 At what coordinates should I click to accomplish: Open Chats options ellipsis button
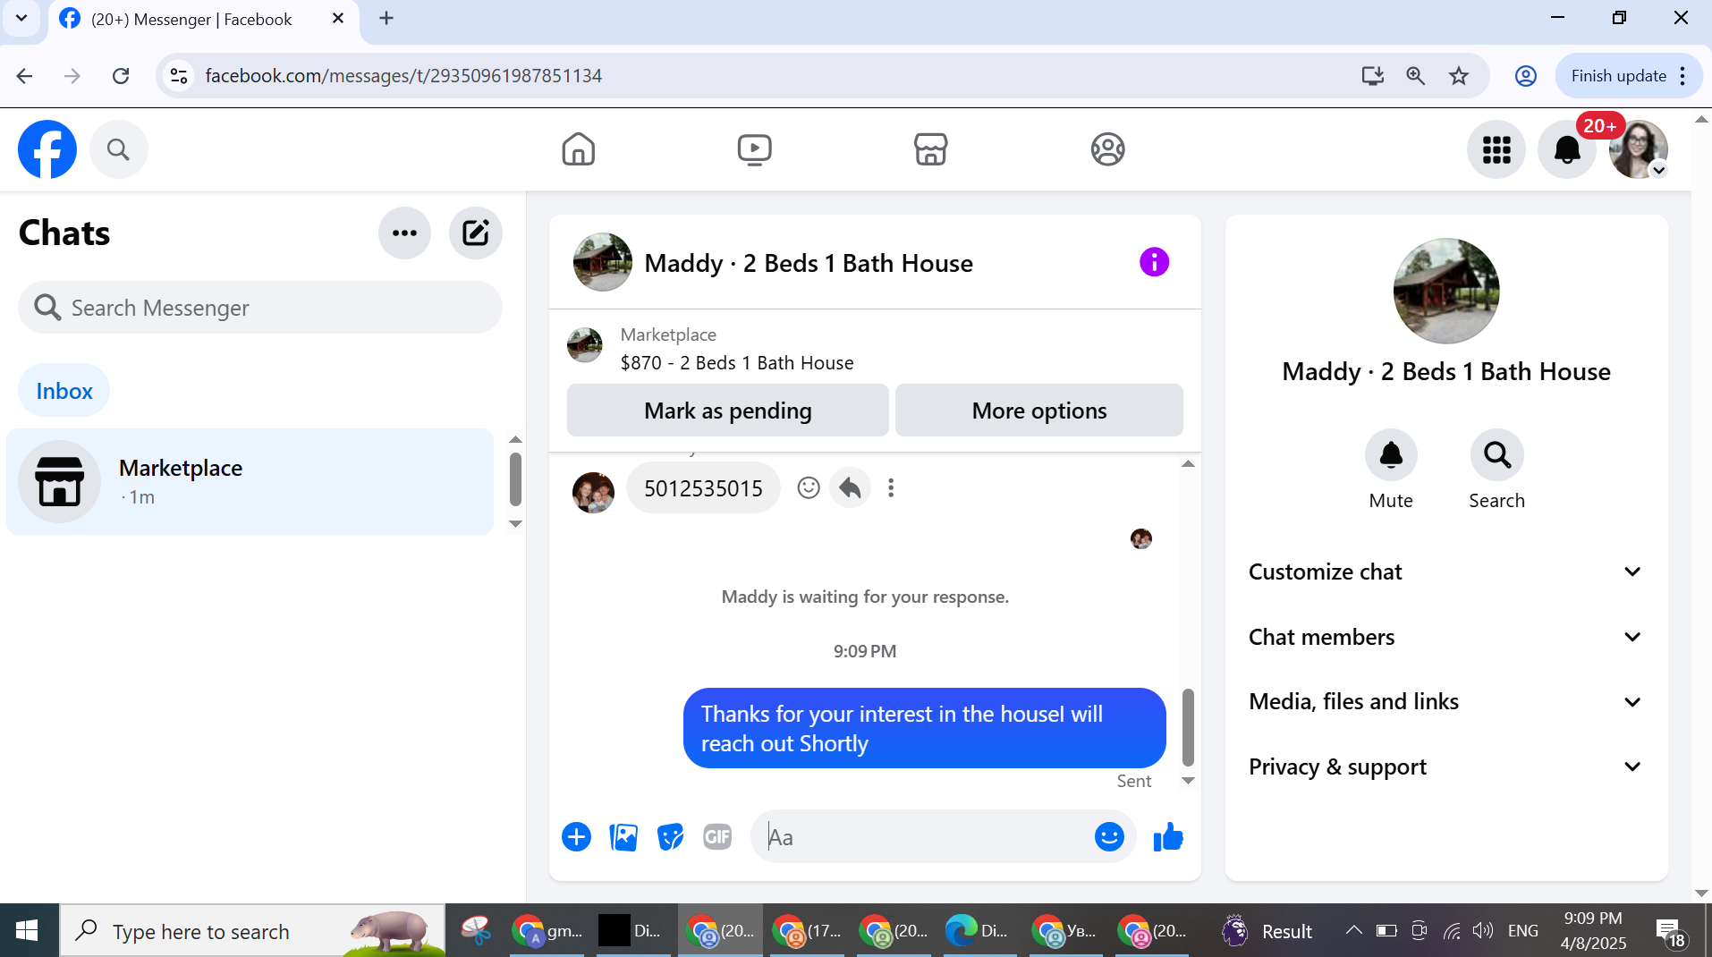[404, 233]
